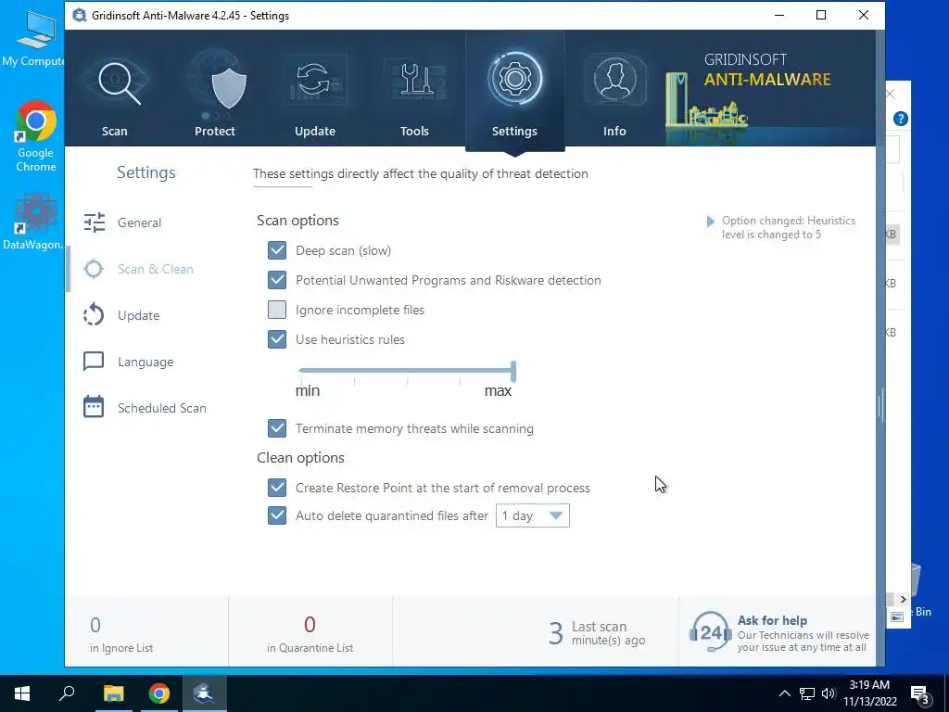The height and width of the screenshot is (712, 949).
Task: Open the General settings tab
Action: [140, 222]
